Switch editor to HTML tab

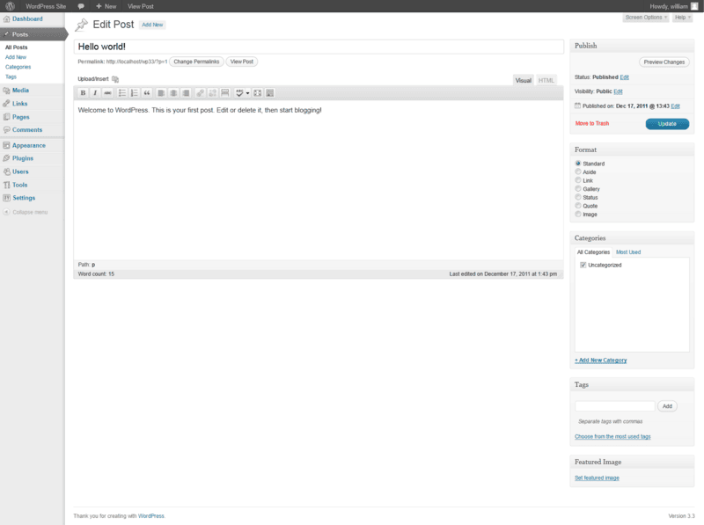(546, 80)
